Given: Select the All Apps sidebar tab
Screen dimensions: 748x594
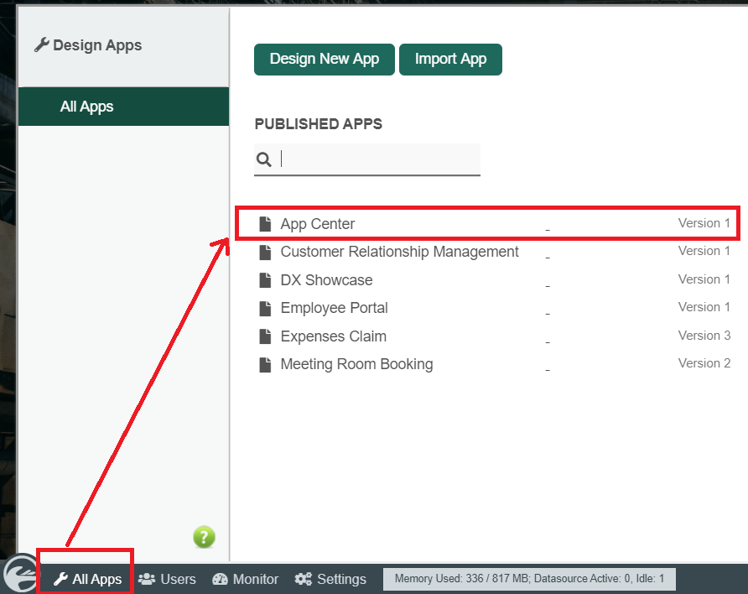Looking at the screenshot, I should 87,107.
